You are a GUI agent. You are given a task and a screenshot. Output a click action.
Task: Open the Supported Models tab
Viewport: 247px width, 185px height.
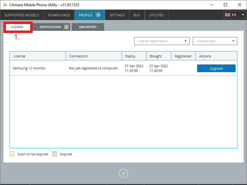coord(22,15)
